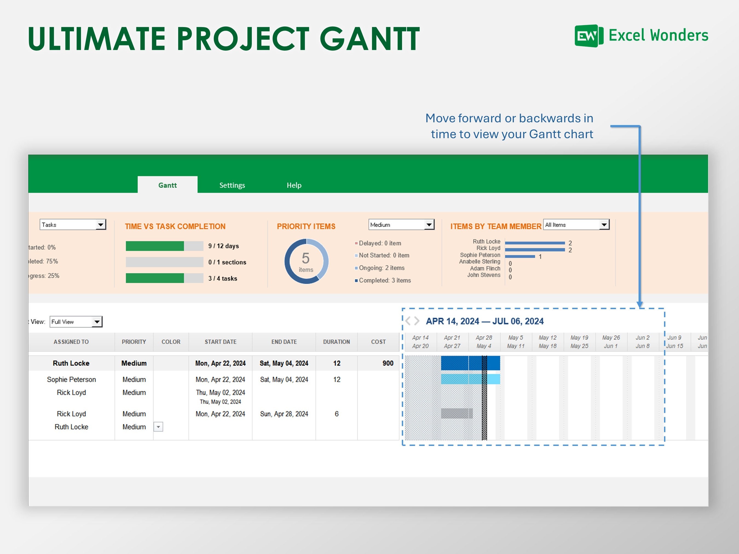This screenshot has width=739, height=554.
Task: Open the Help tab
Action: tap(294, 185)
